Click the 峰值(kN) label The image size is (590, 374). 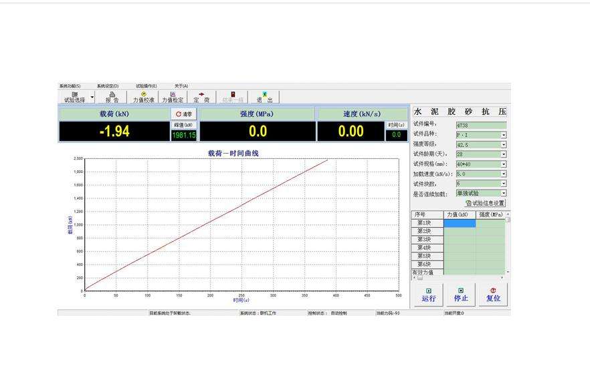(x=183, y=125)
